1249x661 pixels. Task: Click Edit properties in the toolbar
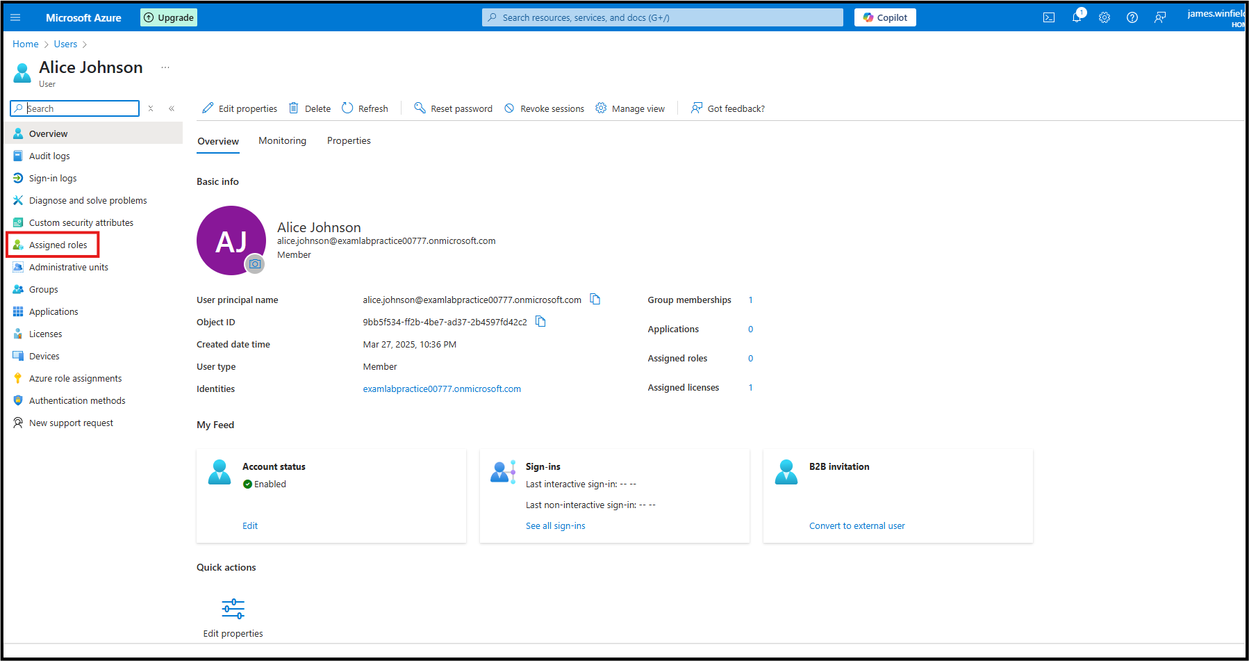(x=240, y=108)
